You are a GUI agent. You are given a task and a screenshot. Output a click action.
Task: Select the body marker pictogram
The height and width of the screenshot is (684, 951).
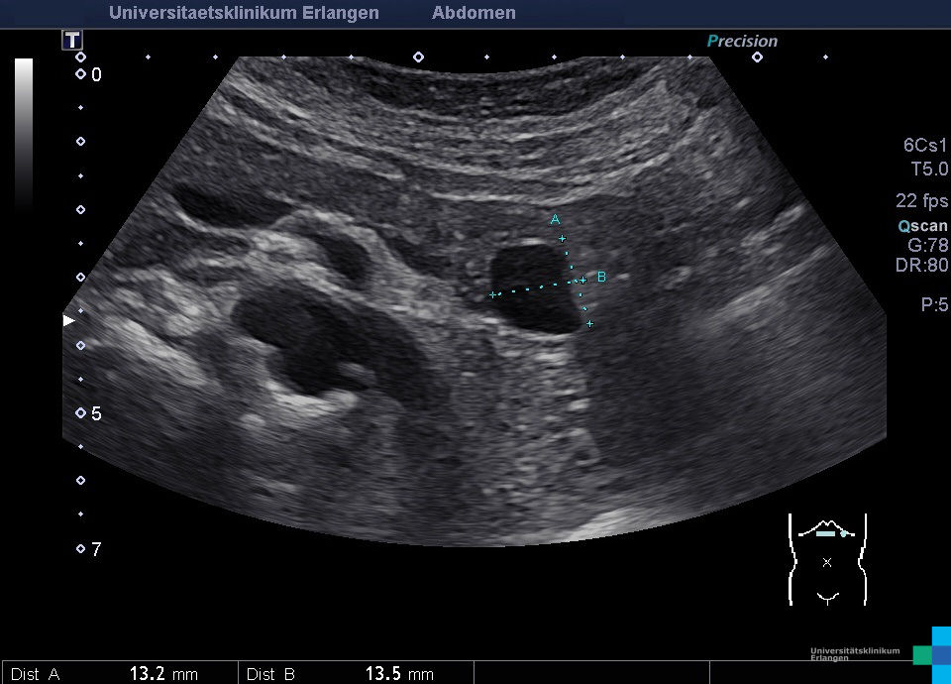click(827, 560)
